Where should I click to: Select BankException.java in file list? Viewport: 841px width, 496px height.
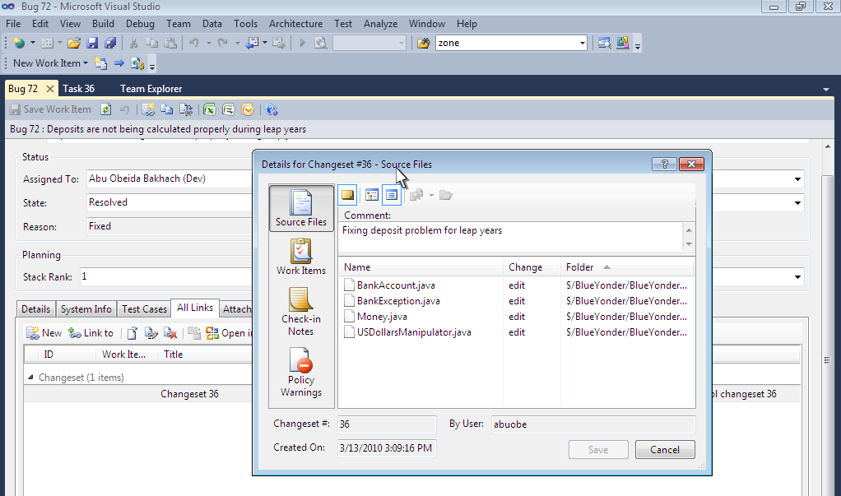point(398,301)
